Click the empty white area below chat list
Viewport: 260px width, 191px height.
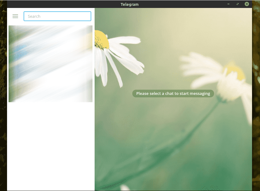pyautogui.click(x=51, y=147)
